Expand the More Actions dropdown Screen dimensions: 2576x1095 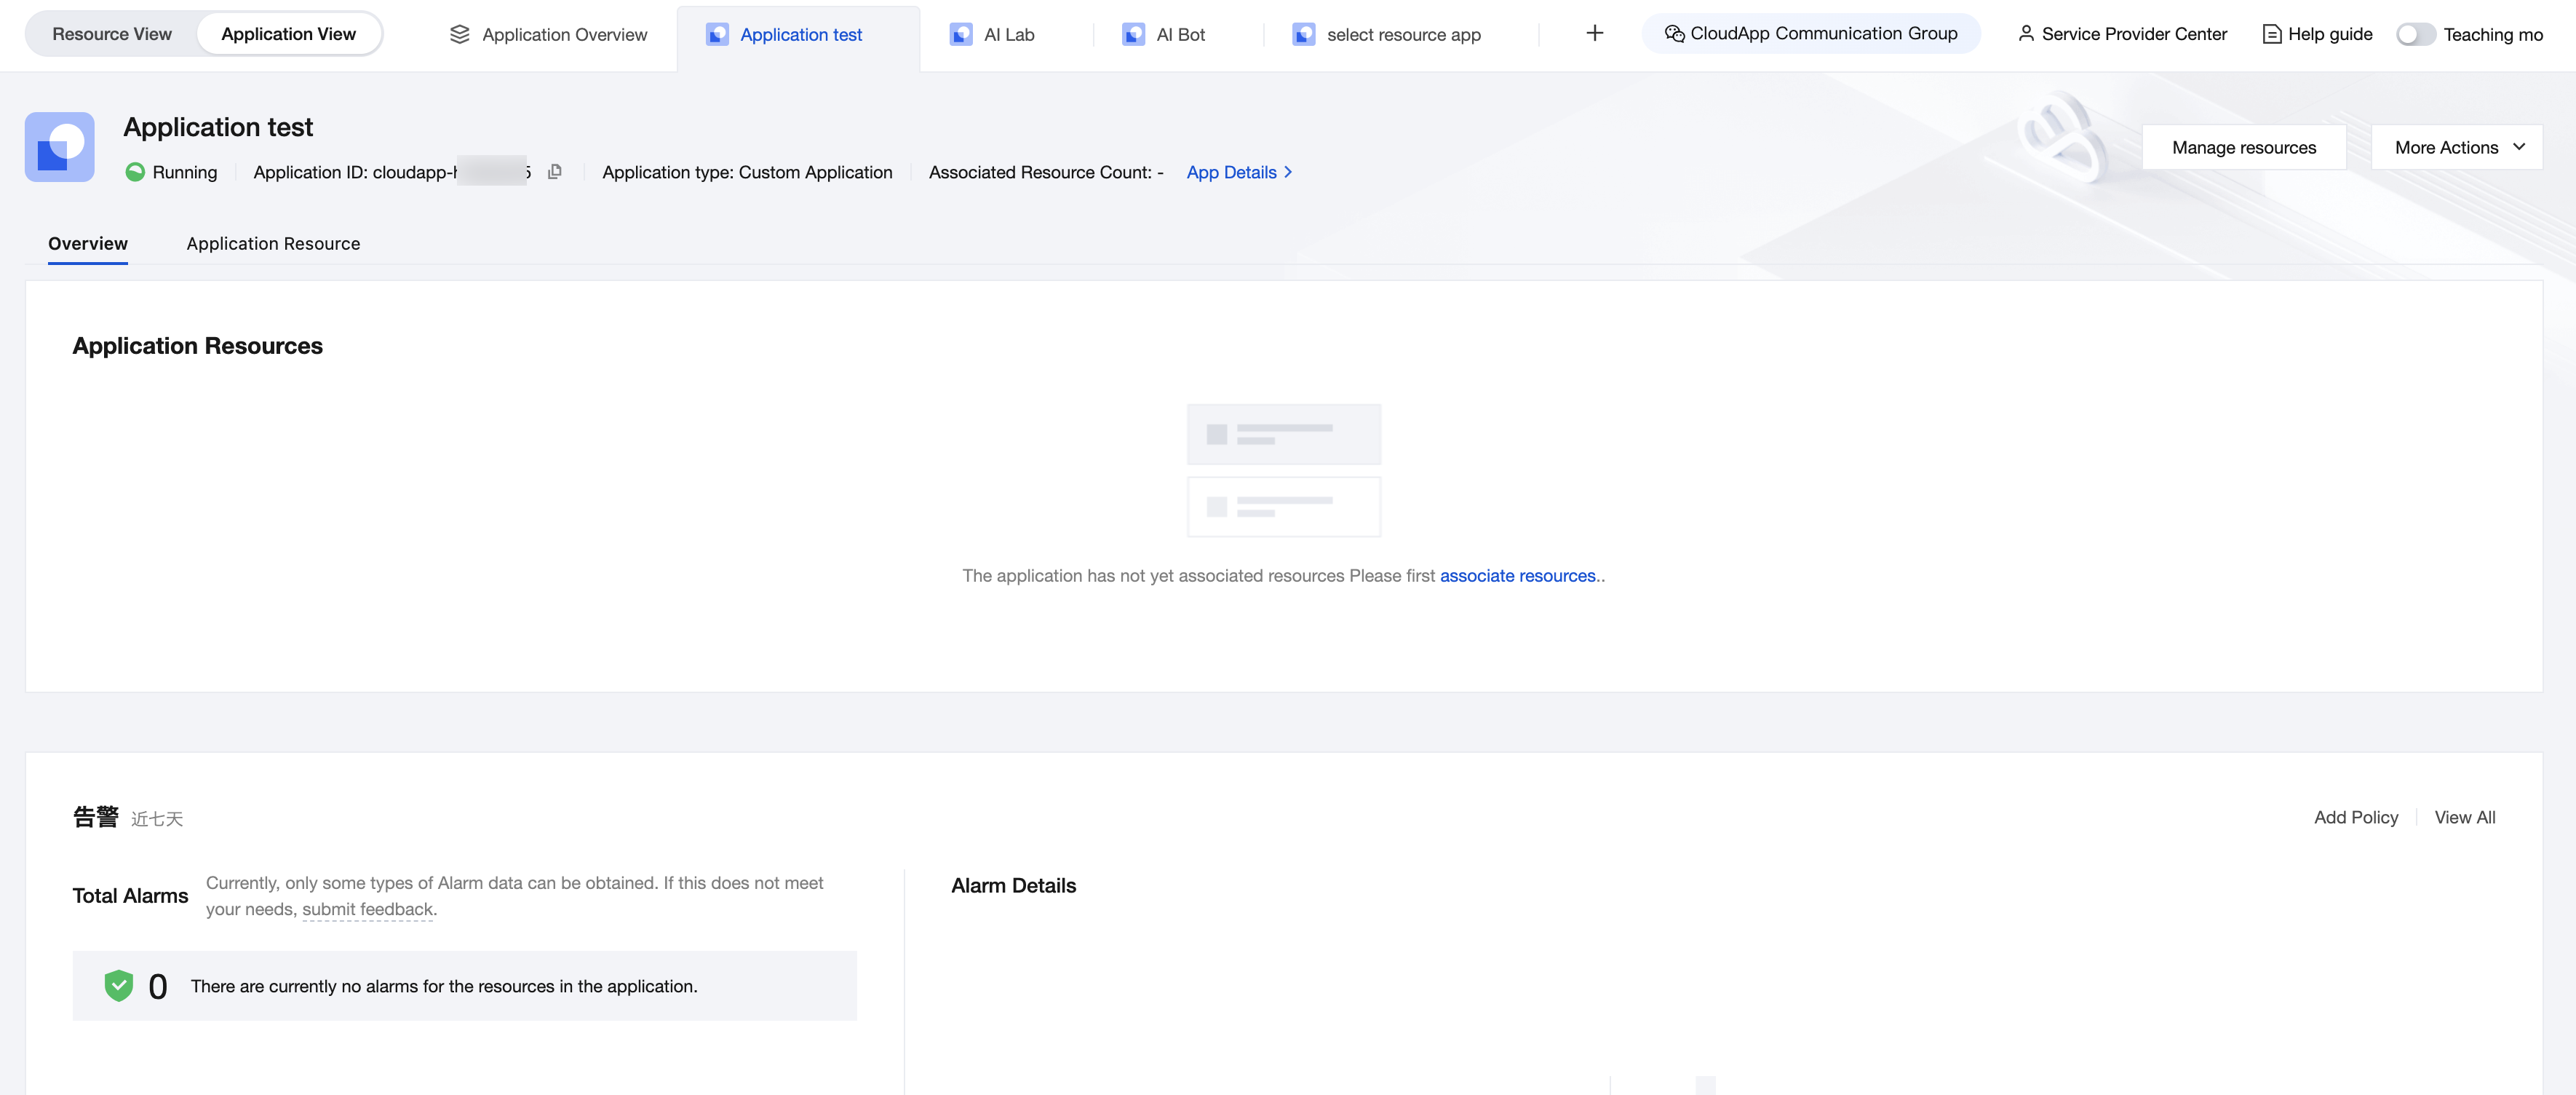[x=2456, y=147]
